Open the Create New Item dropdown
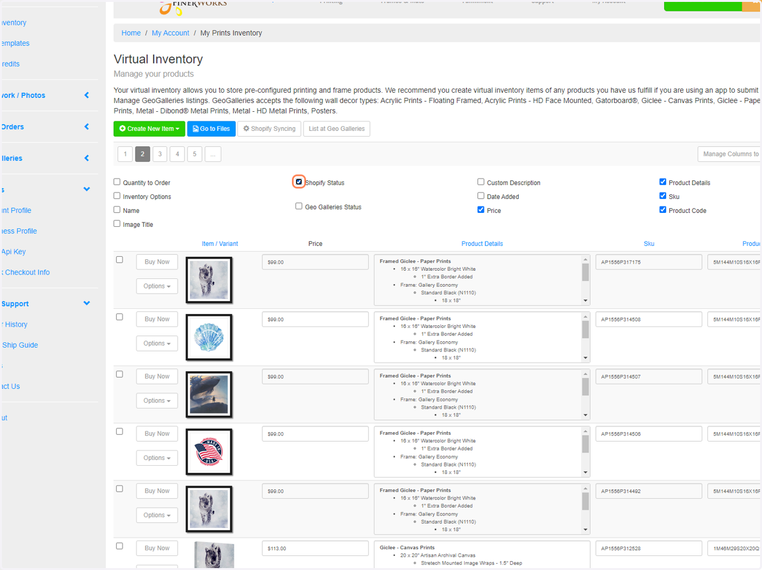This screenshot has width=762, height=570. 149,128
